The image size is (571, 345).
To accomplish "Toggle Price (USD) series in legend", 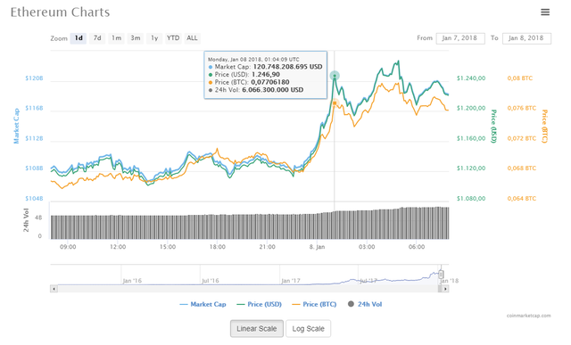I will pyautogui.click(x=259, y=304).
